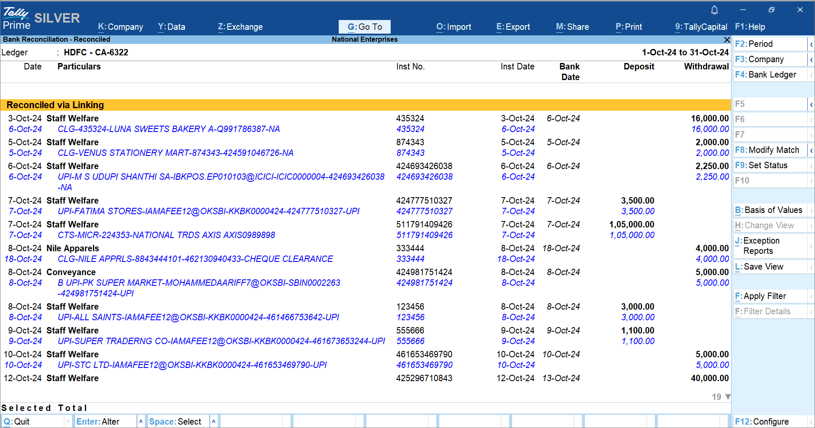The width and height of the screenshot is (815, 428).
Task: Open the M: Share menu
Action: pos(573,27)
